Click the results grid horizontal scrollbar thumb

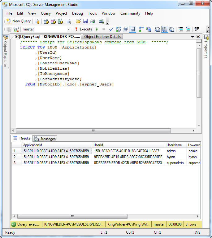72,216
